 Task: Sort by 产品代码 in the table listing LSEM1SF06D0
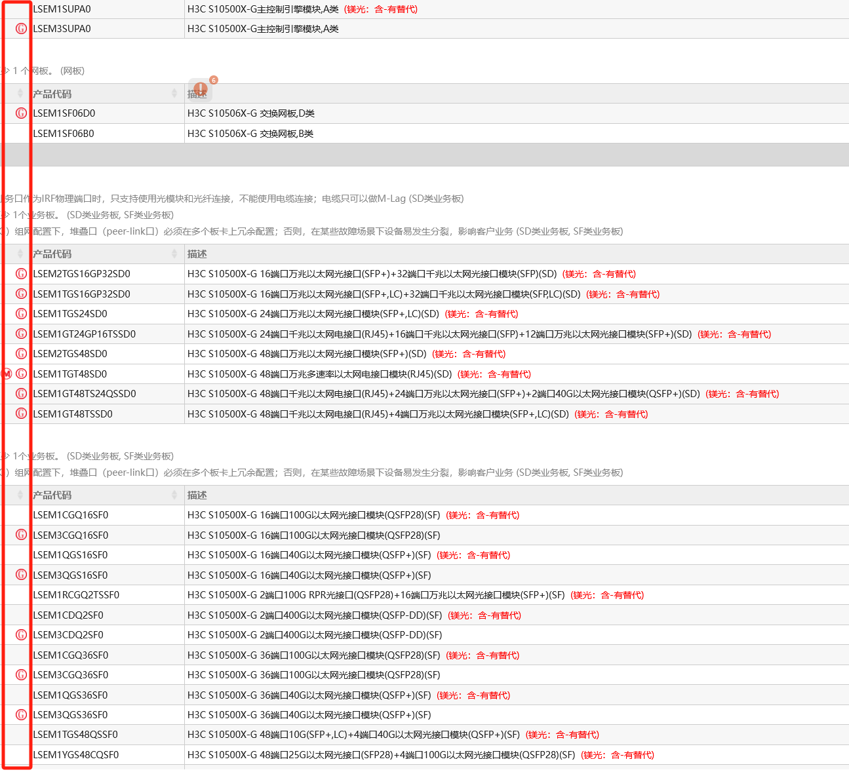coord(174,94)
